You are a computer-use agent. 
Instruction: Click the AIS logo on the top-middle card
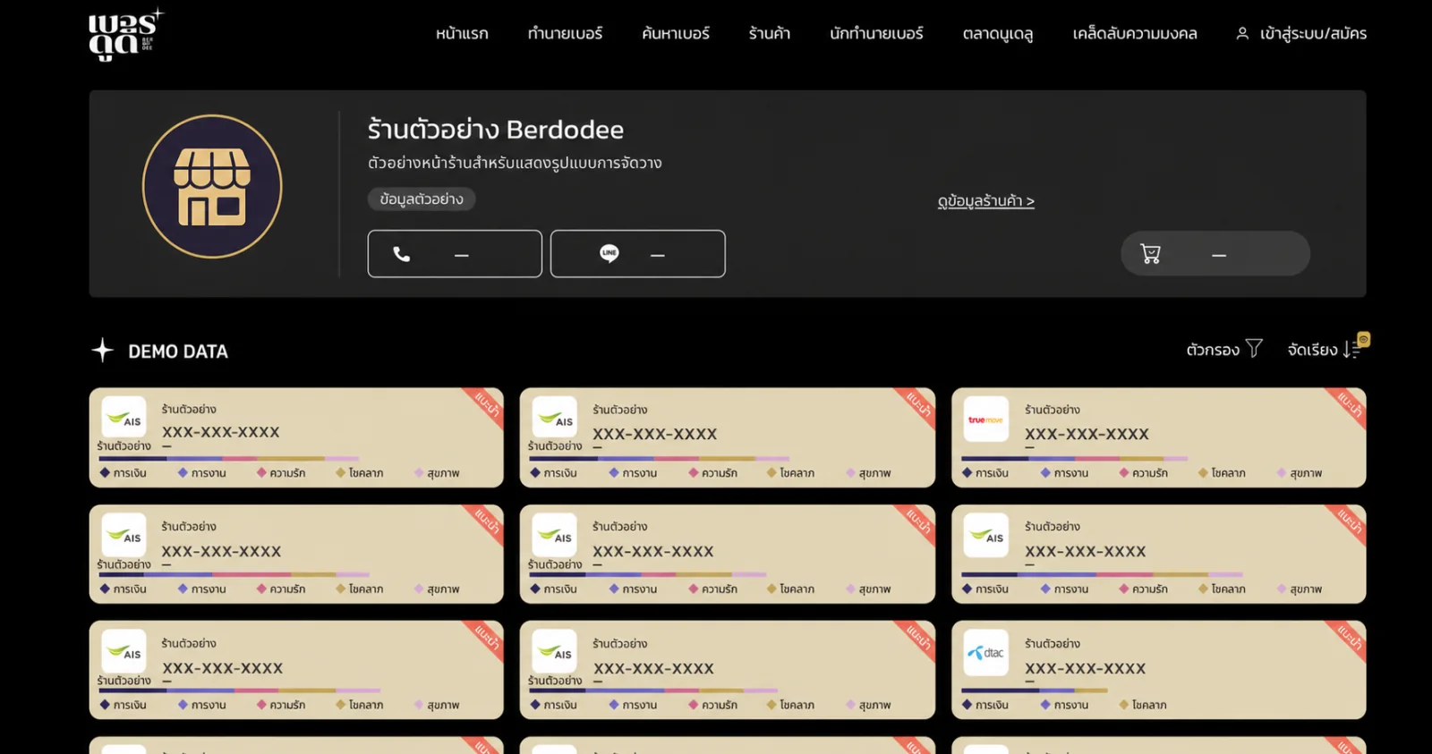555,418
